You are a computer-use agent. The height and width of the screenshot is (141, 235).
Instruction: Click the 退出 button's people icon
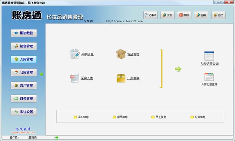point(215,15)
